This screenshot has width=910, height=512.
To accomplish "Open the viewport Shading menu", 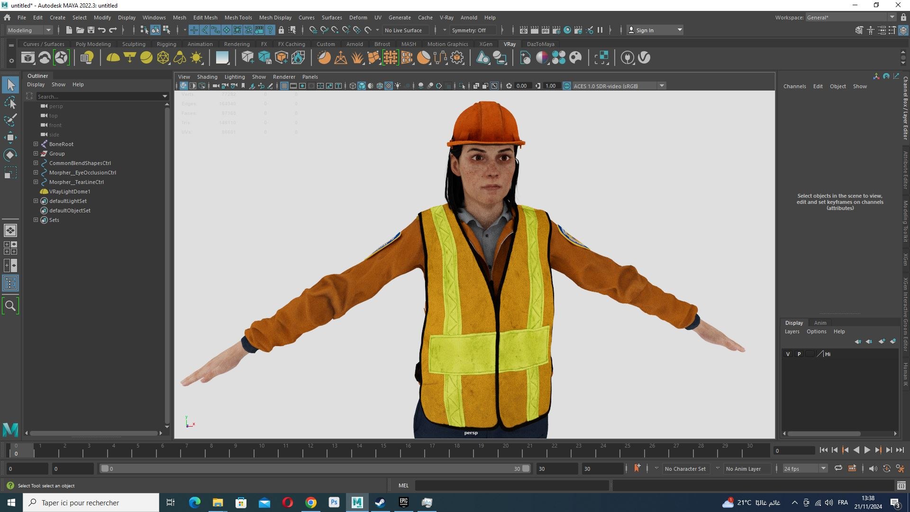I will [x=207, y=77].
